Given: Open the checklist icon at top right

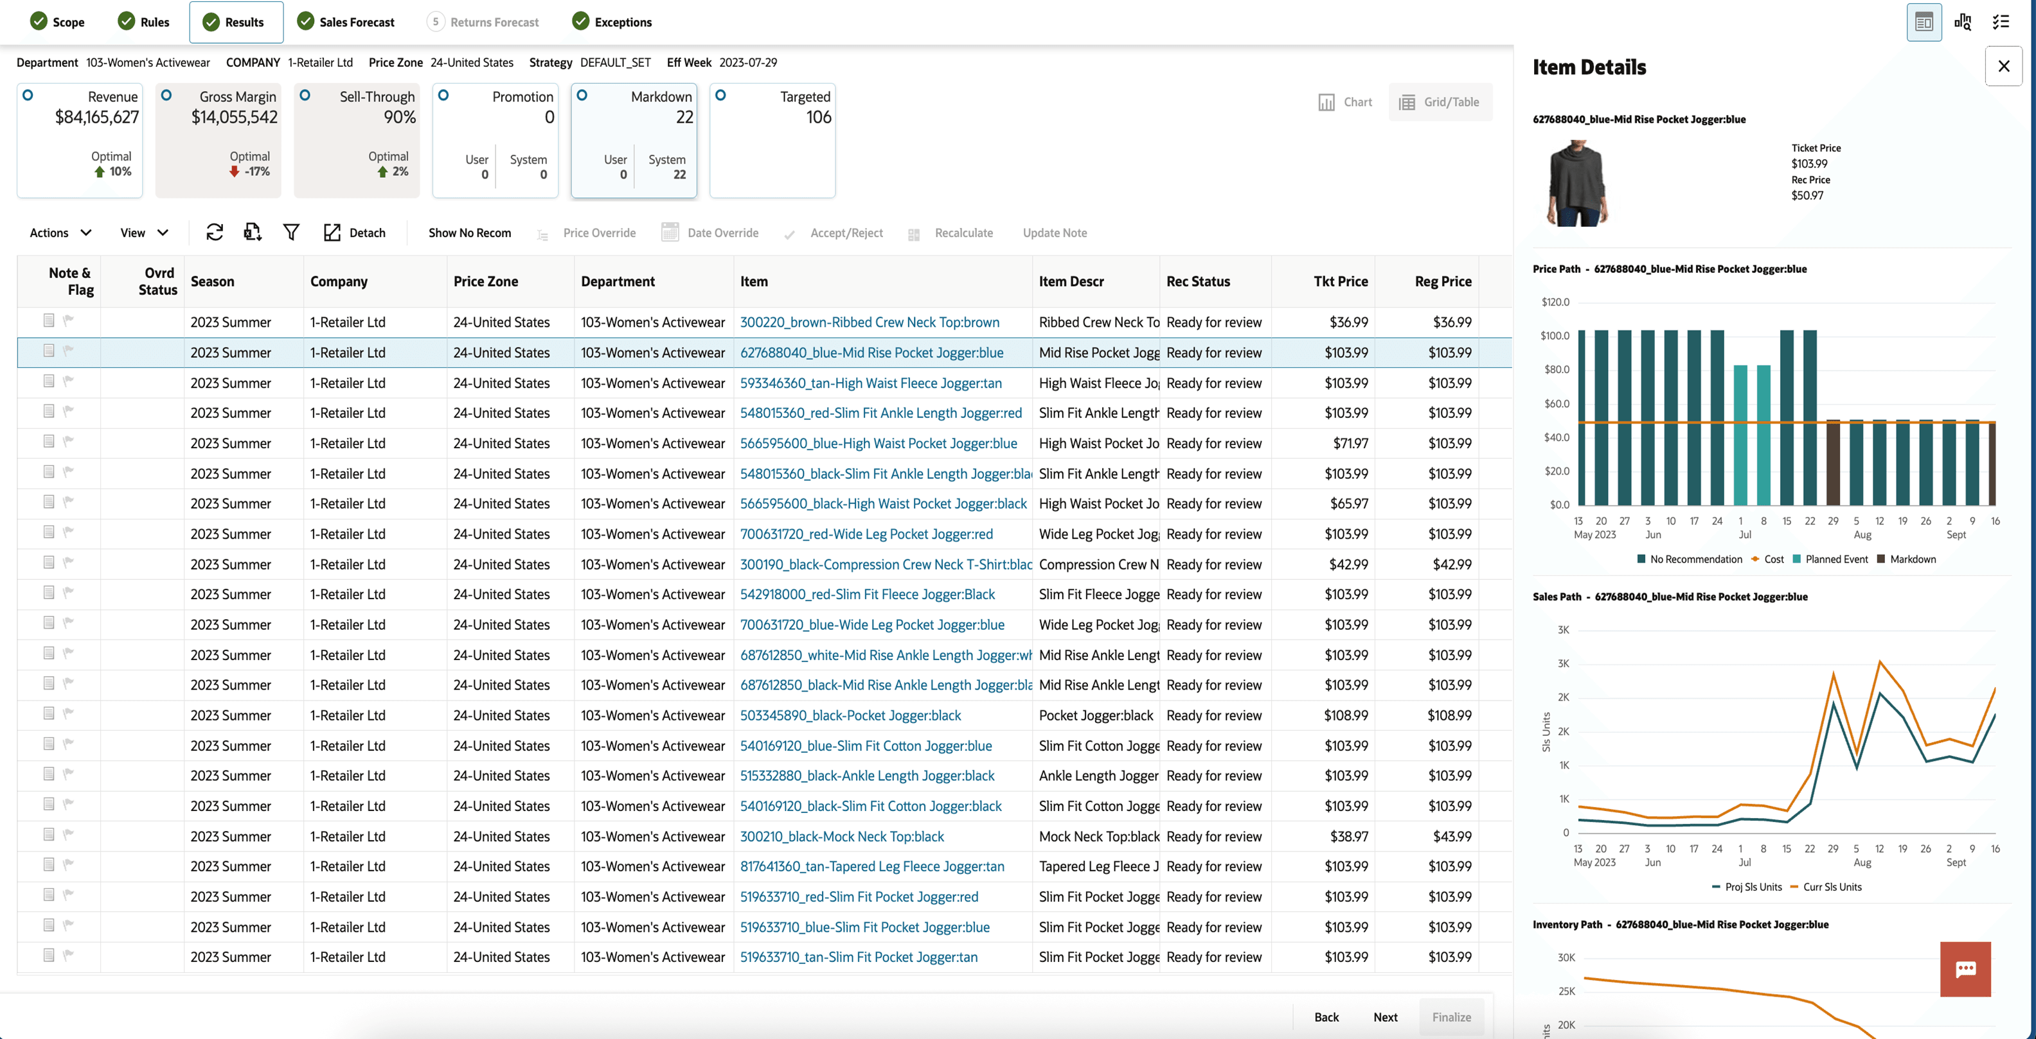Looking at the screenshot, I should pos(2001,22).
